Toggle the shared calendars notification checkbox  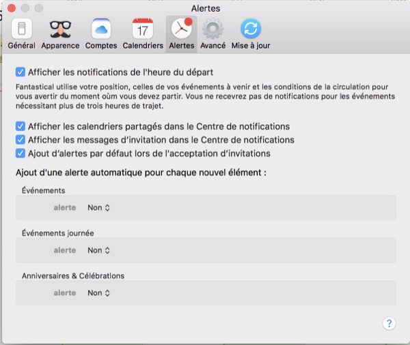point(20,126)
